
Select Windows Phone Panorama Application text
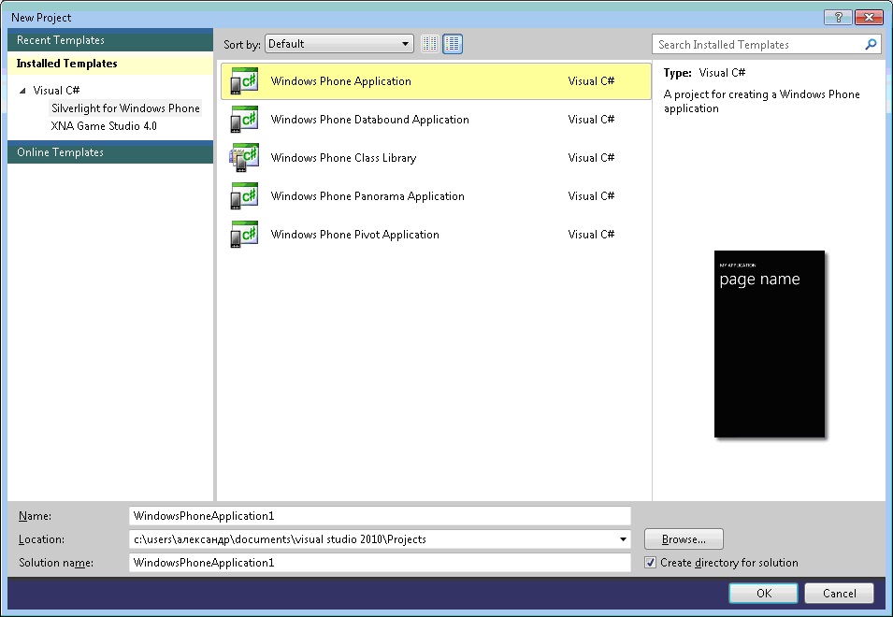[x=367, y=195]
